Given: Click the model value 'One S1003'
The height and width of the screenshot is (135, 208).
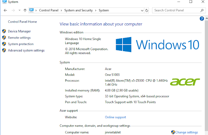Looking at the screenshot, I should pyautogui.click(x=112, y=75).
